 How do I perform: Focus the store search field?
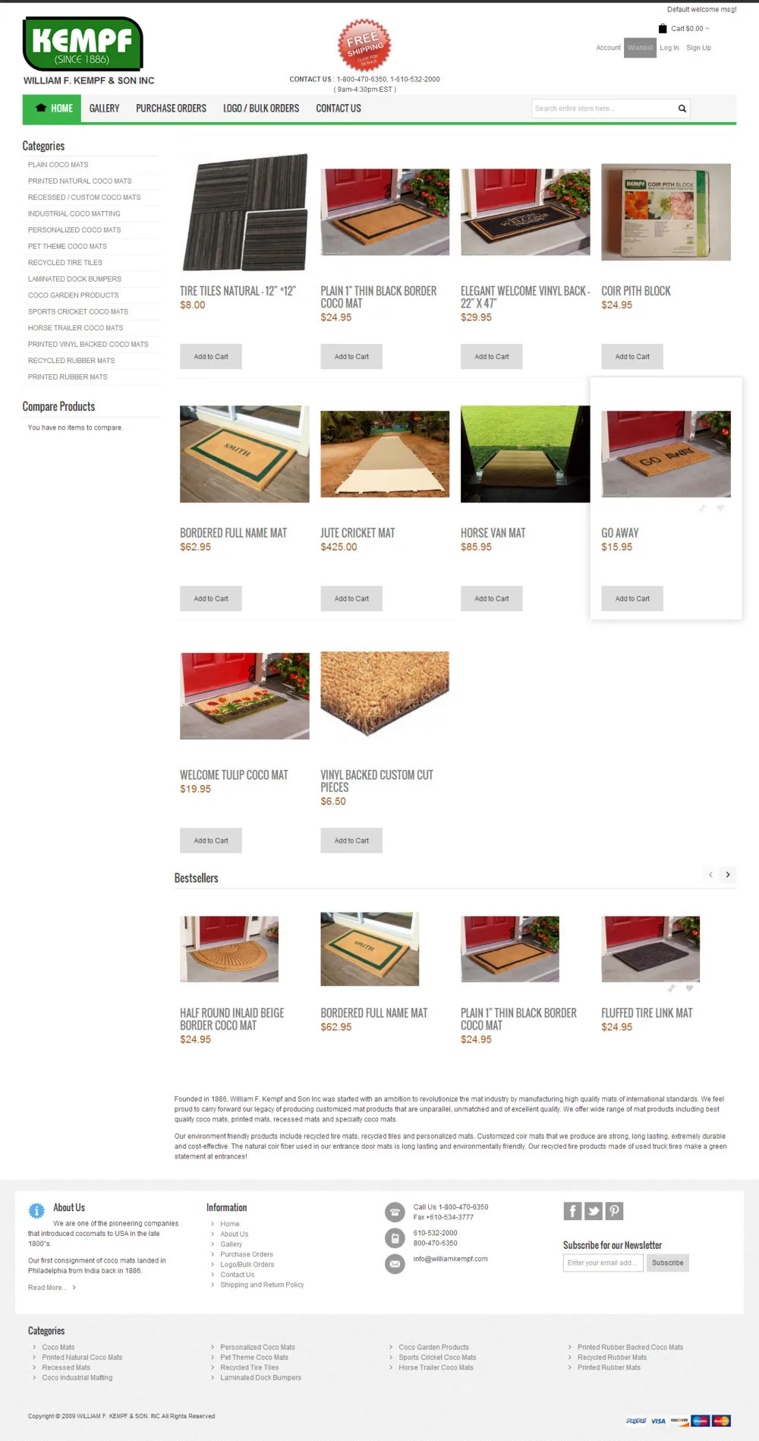[x=604, y=109]
